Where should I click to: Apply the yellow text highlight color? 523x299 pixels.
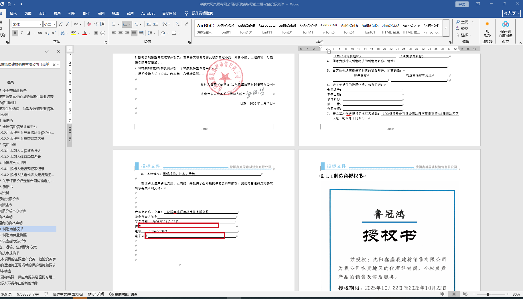coord(73,33)
